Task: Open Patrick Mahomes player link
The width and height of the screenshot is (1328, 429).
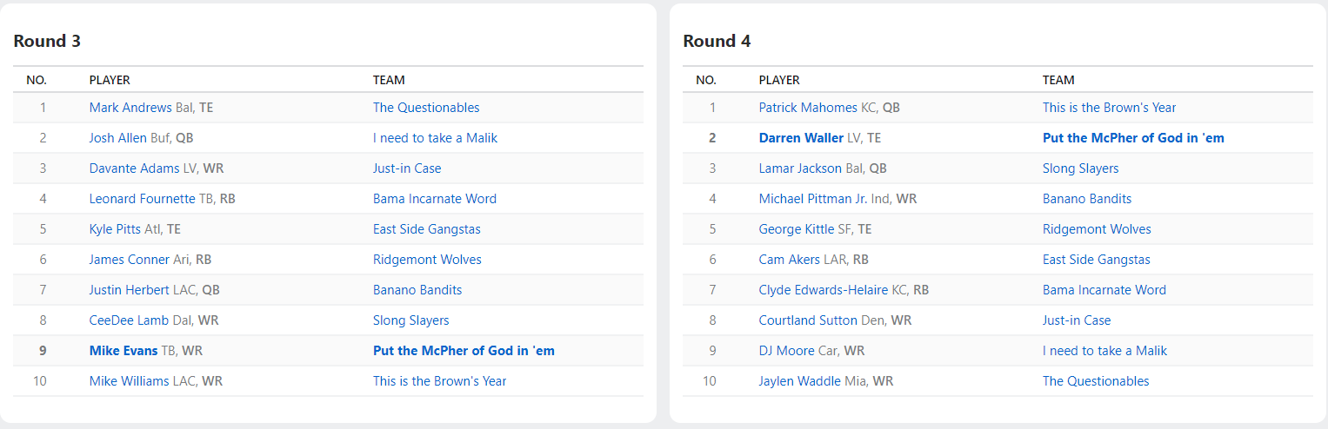Action: tap(808, 108)
